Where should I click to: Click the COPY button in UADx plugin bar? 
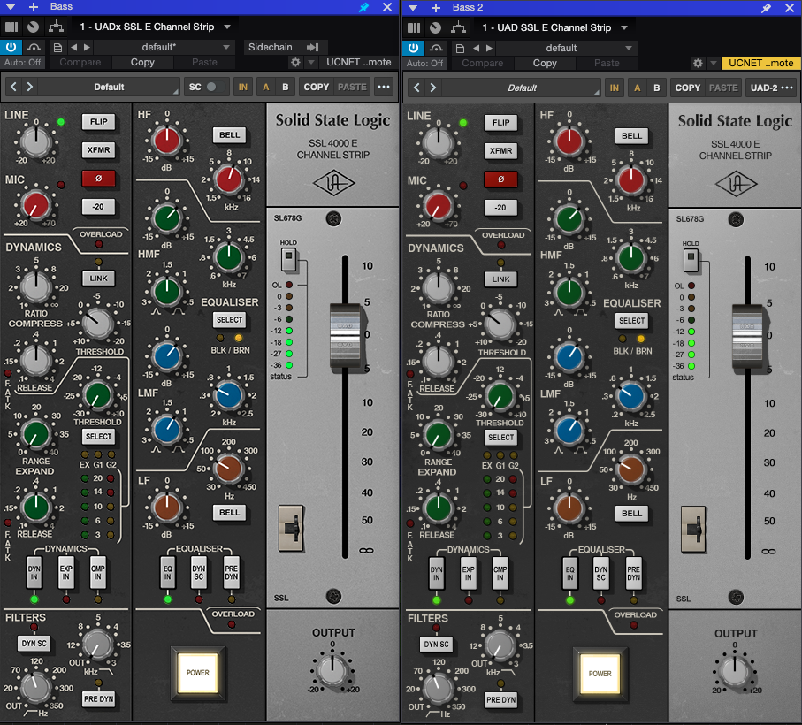coord(316,87)
